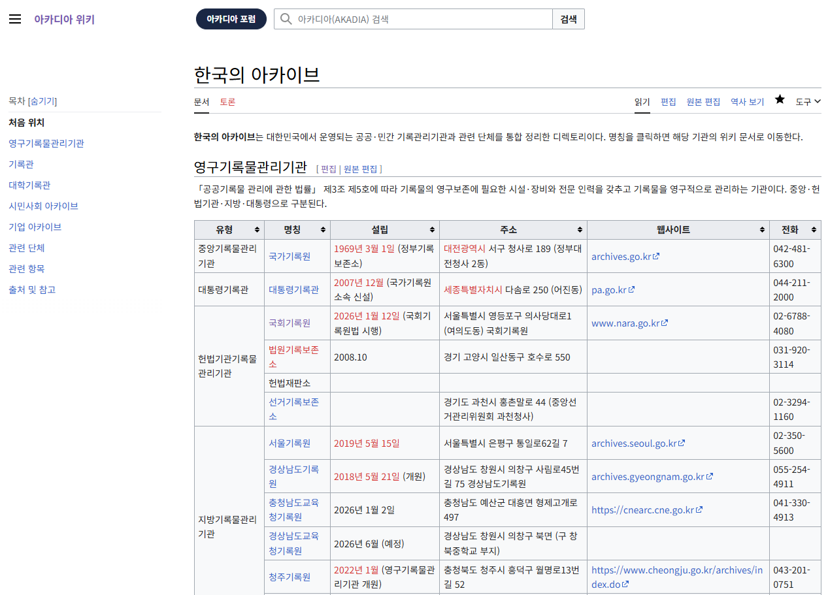Open the 대전광역시 red link
The width and height of the screenshot is (828, 595).
pos(465,248)
